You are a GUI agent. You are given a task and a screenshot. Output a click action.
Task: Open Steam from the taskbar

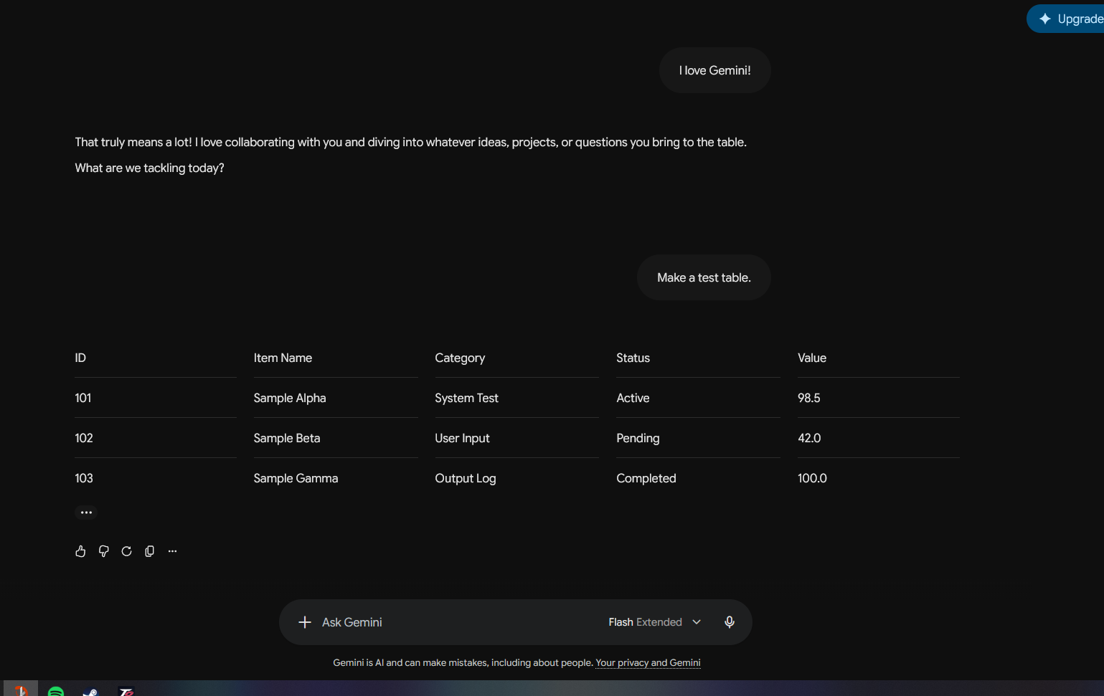coord(90,691)
